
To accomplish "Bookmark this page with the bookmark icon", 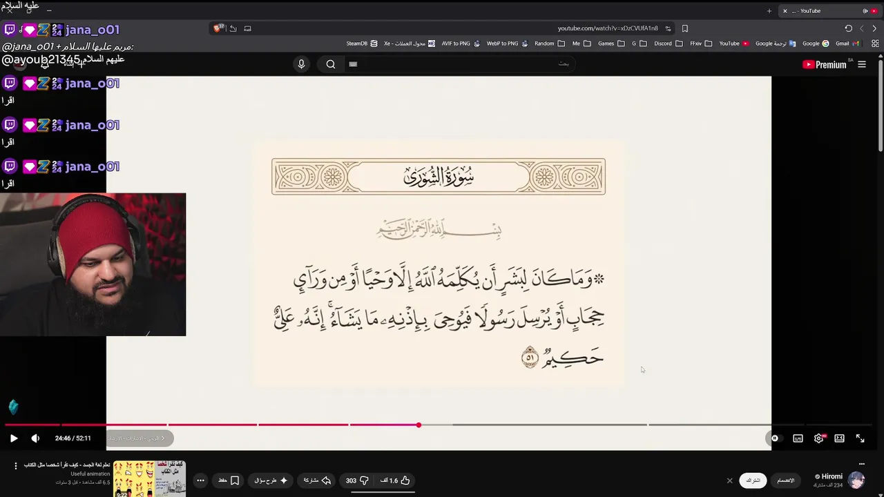I will [x=685, y=28].
